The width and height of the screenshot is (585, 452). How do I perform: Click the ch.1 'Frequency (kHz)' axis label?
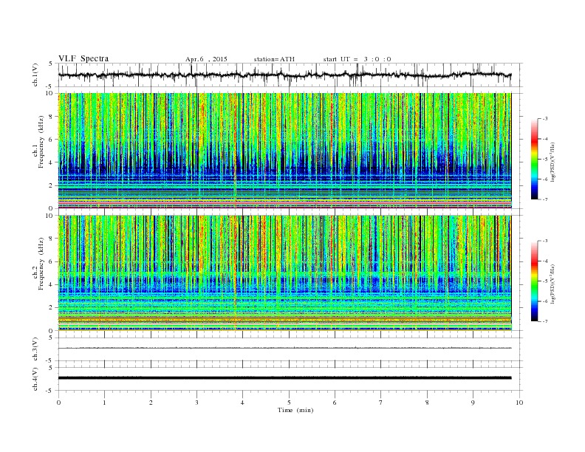click(41, 142)
